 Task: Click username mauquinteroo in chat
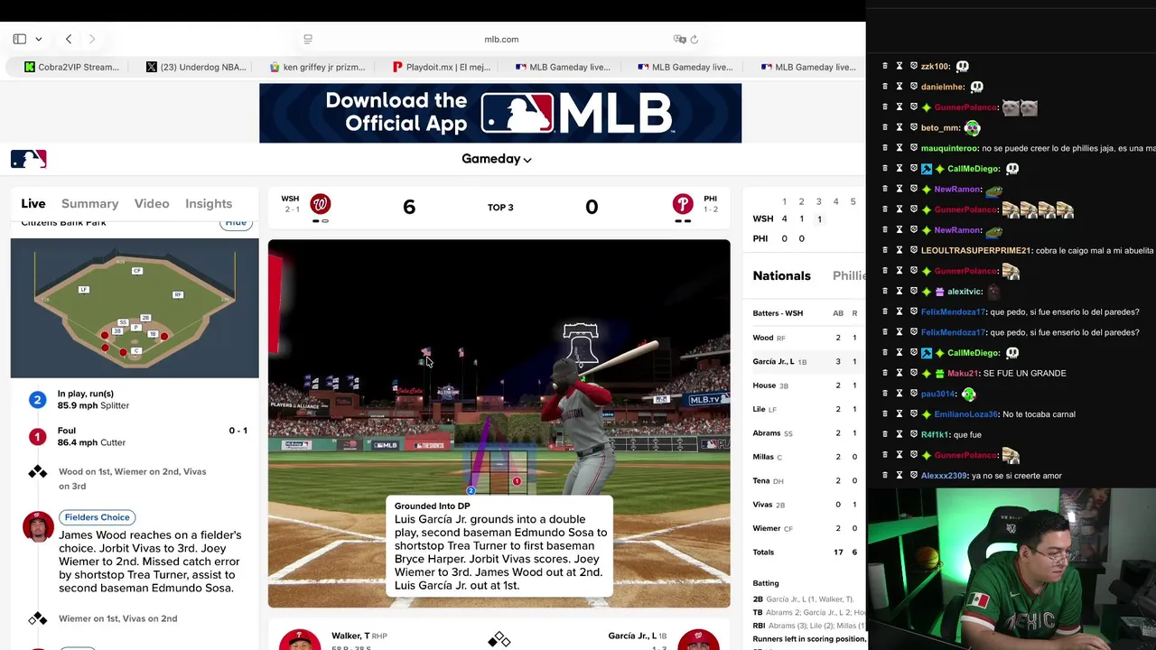(949, 148)
